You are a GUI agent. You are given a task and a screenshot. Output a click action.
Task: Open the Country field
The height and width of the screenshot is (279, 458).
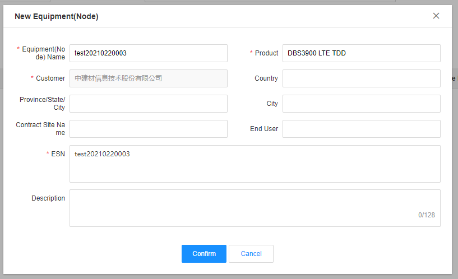[362, 78]
